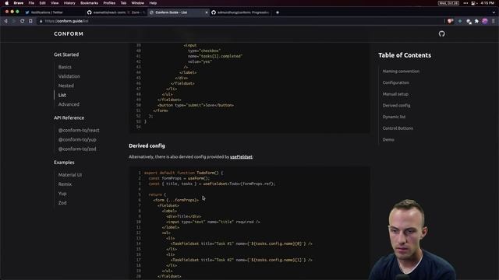
Task: Open Validation in the sidebar
Action: pyautogui.click(x=69, y=76)
